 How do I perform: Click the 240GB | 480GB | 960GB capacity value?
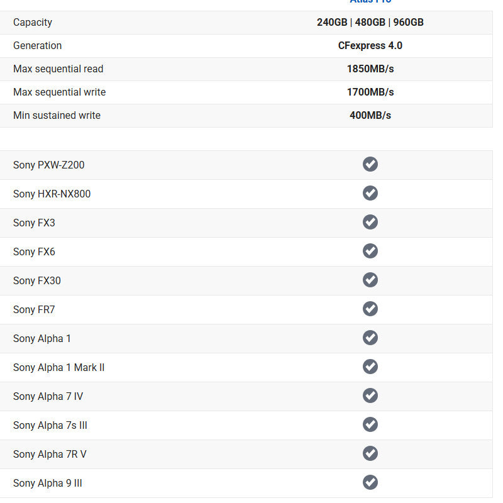click(370, 23)
